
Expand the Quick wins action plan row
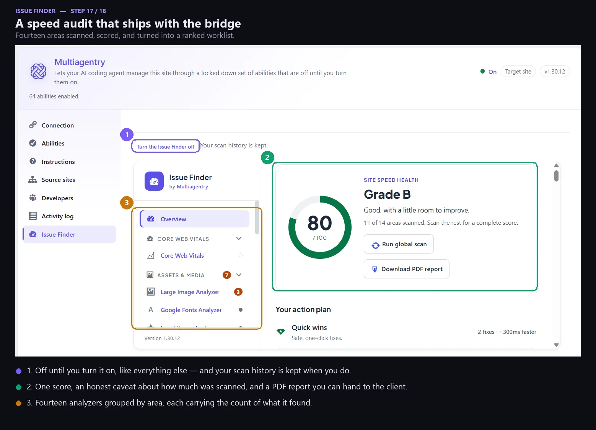(x=406, y=332)
